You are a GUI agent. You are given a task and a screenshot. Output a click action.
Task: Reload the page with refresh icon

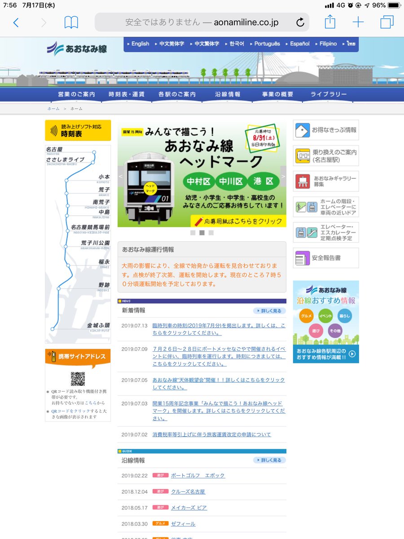[300, 22]
